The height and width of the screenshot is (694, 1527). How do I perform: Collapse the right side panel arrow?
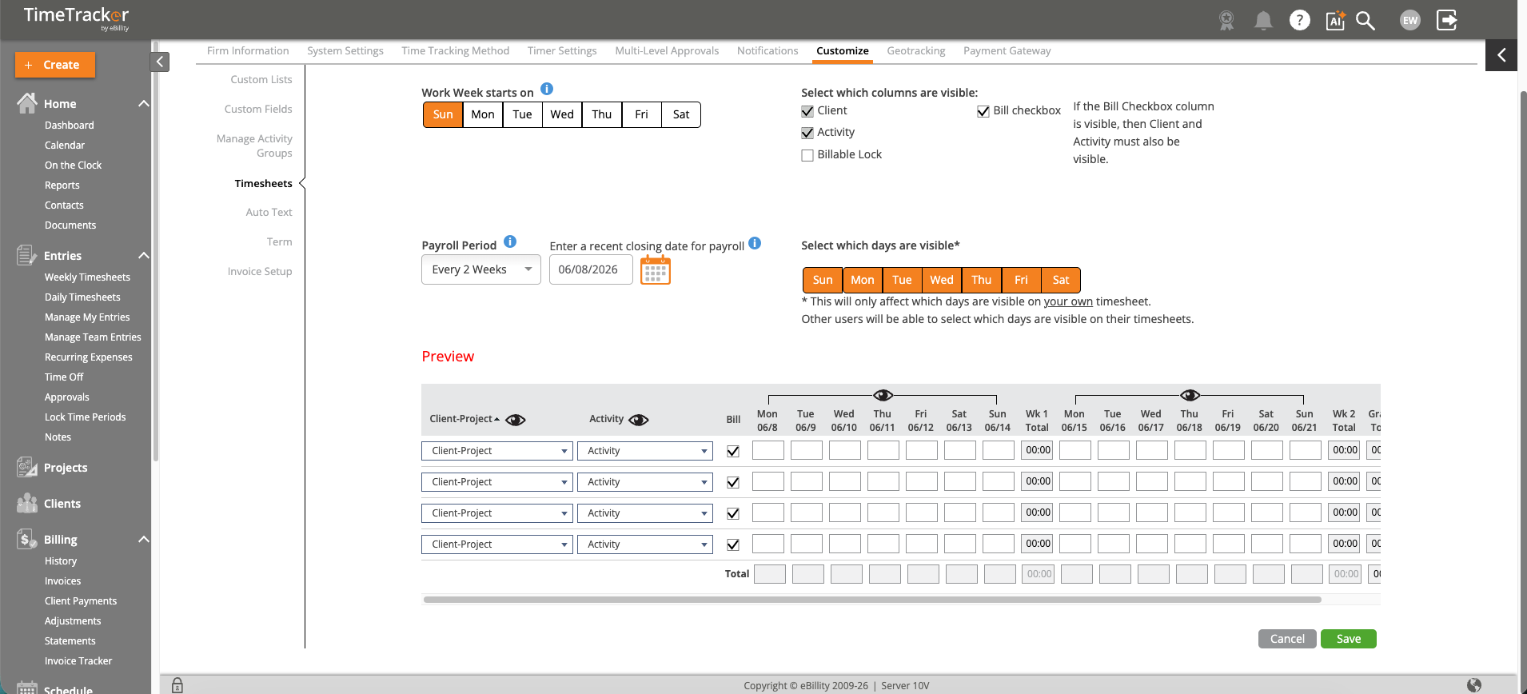point(1501,55)
